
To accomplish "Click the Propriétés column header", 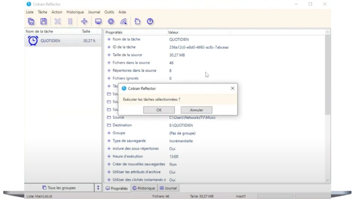I will [136, 32].
